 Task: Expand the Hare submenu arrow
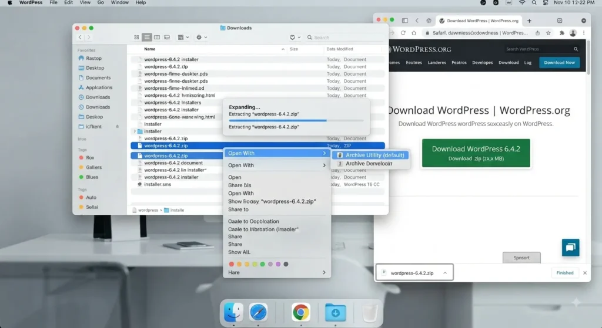click(324, 272)
